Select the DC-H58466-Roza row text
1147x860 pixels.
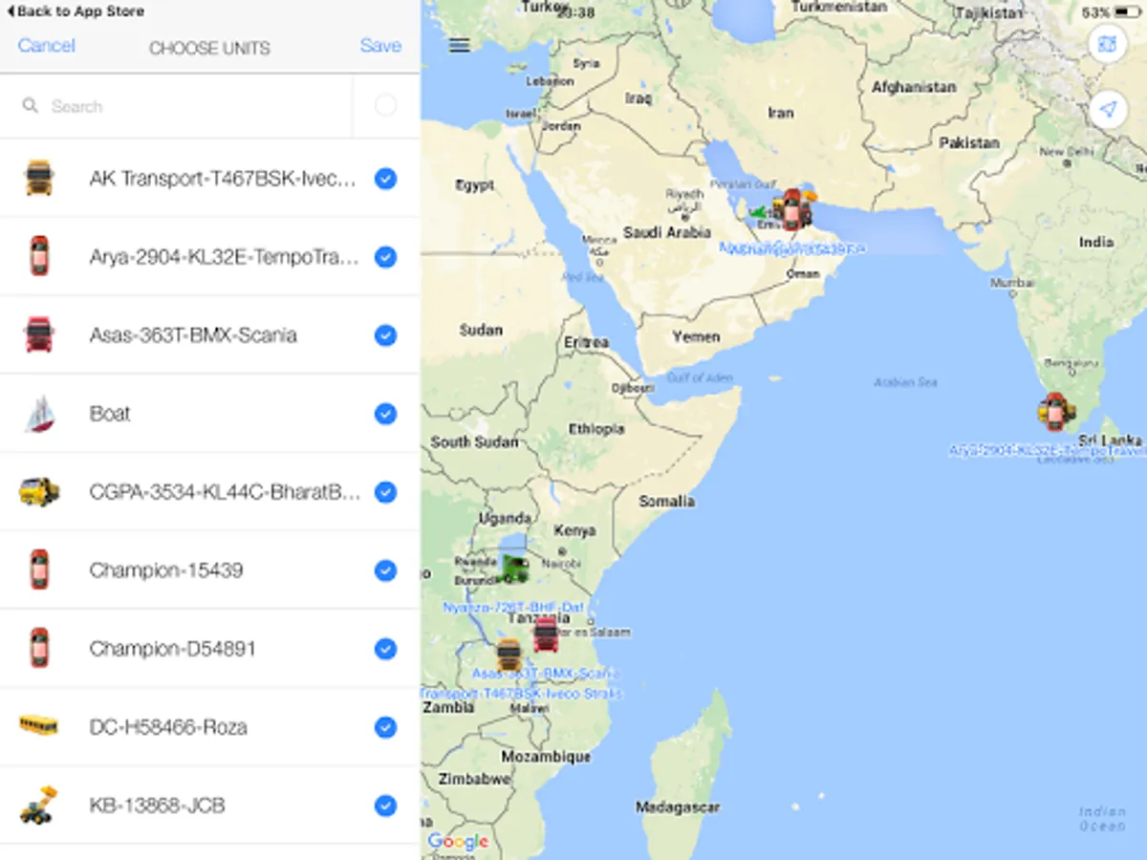pos(168,727)
